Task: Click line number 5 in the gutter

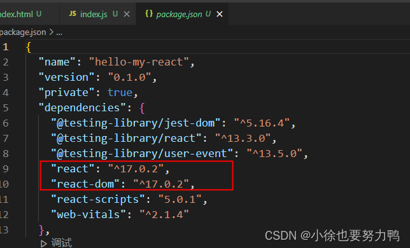Action: pyautogui.click(x=6, y=108)
